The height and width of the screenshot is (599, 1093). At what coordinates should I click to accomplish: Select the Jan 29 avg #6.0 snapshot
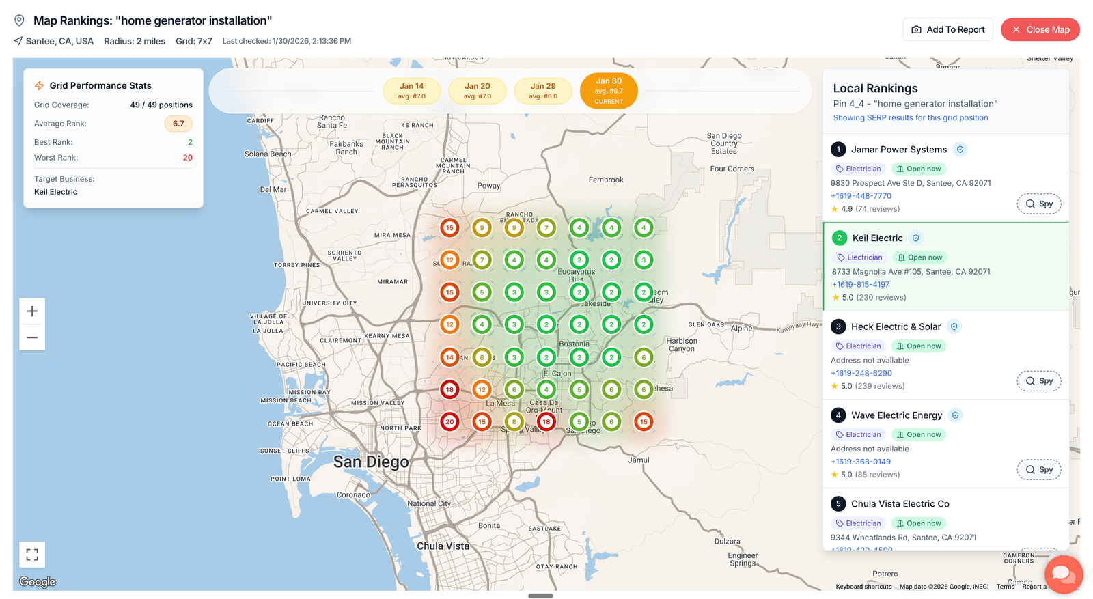(543, 91)
